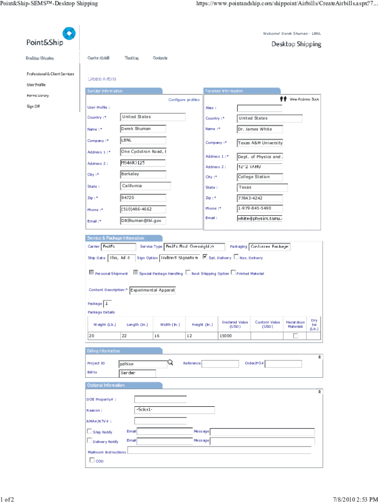Image resolution: width=378 pixels, height=503 pixels.
Task: Click the Ship Notify Email field
Action: coord(165,431)
